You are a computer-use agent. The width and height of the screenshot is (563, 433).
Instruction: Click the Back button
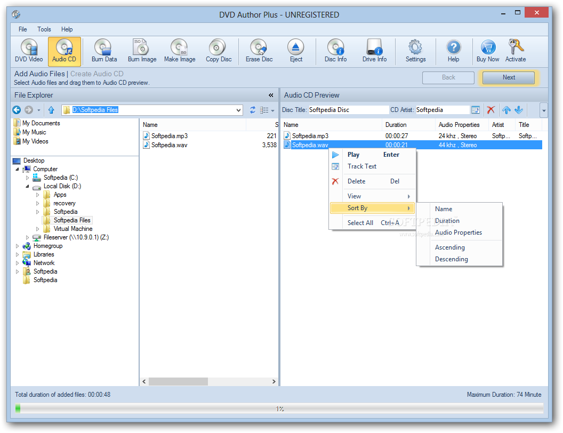tap(448, 77)
